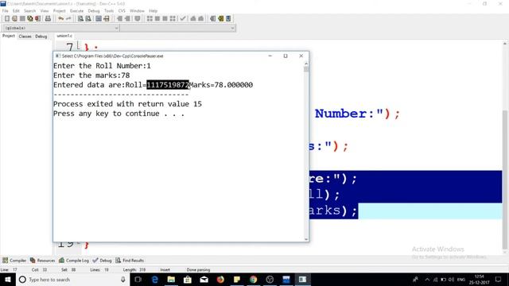Click the 'Type here to search' taskbar box
Screen dimensions: 509x286
pos(72,280)
